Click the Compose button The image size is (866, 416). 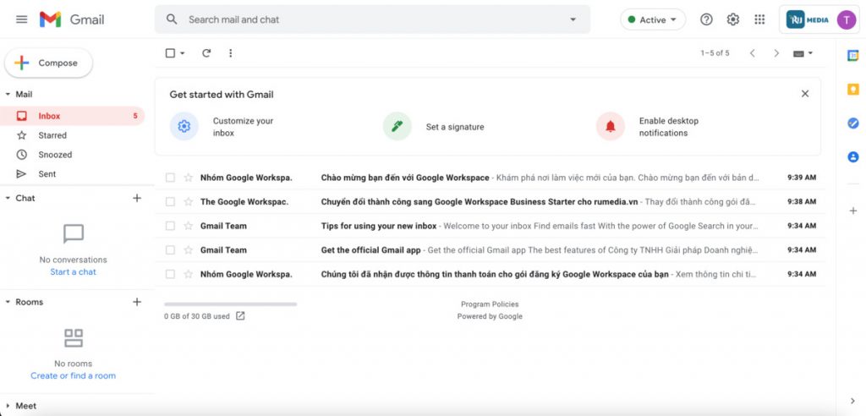click(48, 63)
